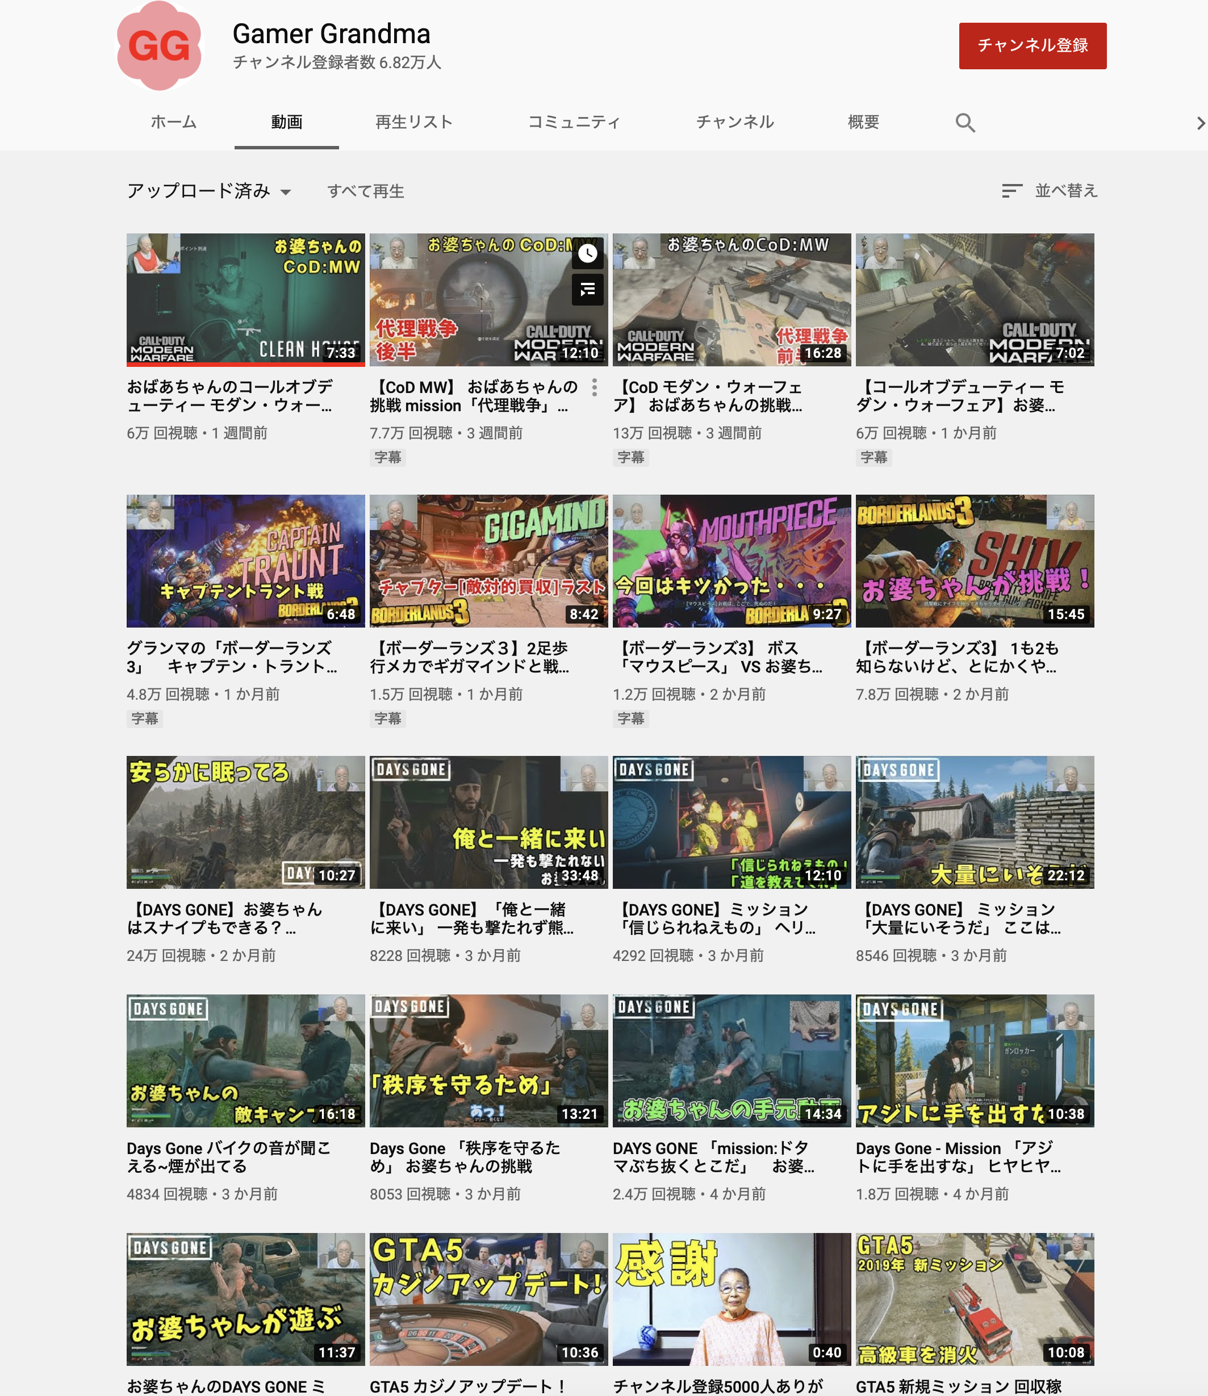Play the 代理戦争 後半 12:10 thumbnail
The height and width of the screenshot is (1396, 1208).
[x=488, y=299]
